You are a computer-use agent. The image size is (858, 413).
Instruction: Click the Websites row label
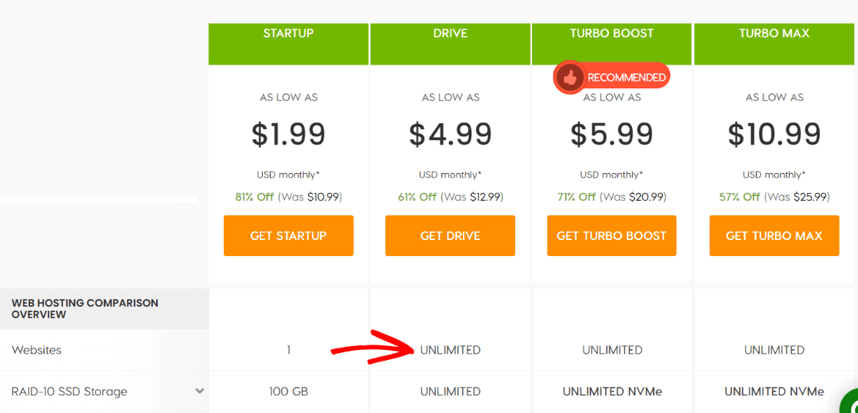36,350
